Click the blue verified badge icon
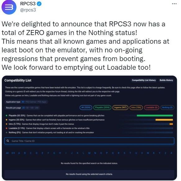 39,4
